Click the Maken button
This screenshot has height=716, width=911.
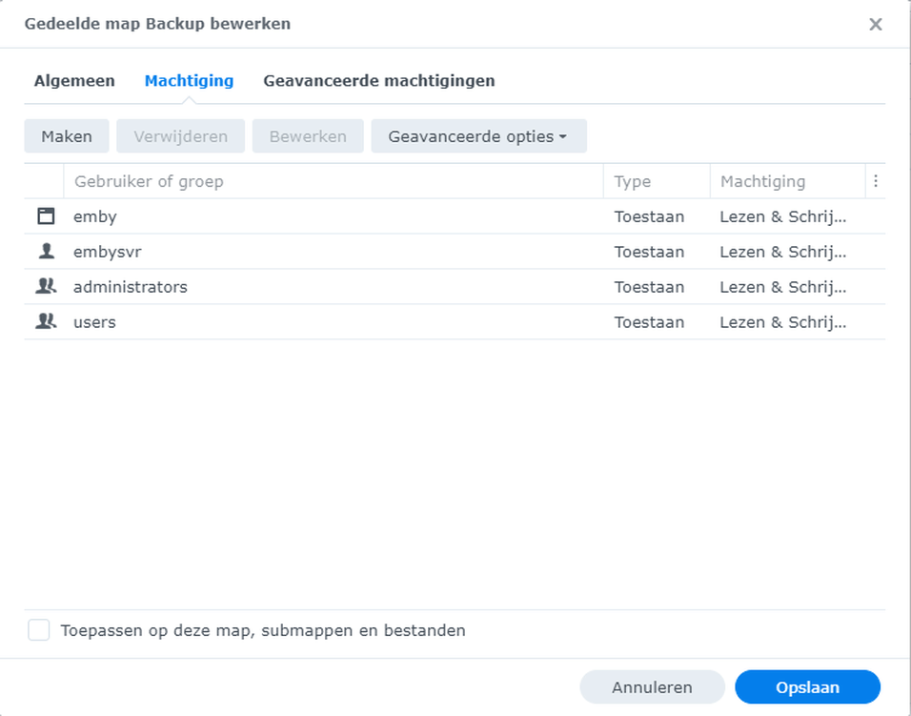pyautogui.click(x=67, y=136)
